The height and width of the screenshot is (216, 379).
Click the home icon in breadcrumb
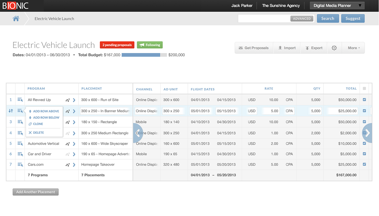tap(16, 19)
